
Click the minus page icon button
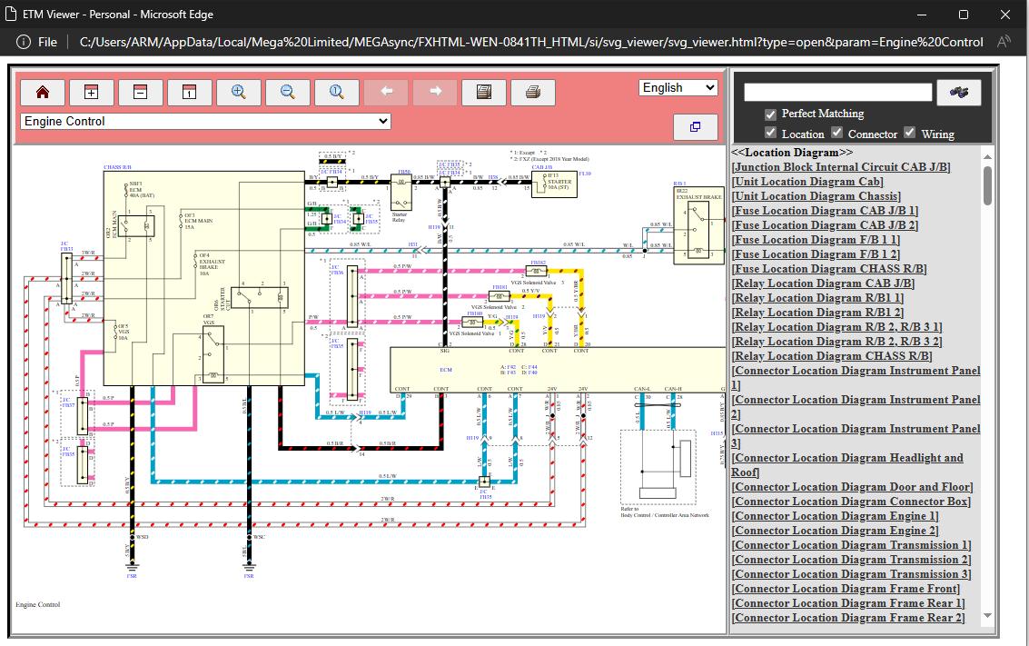point(140,92)
